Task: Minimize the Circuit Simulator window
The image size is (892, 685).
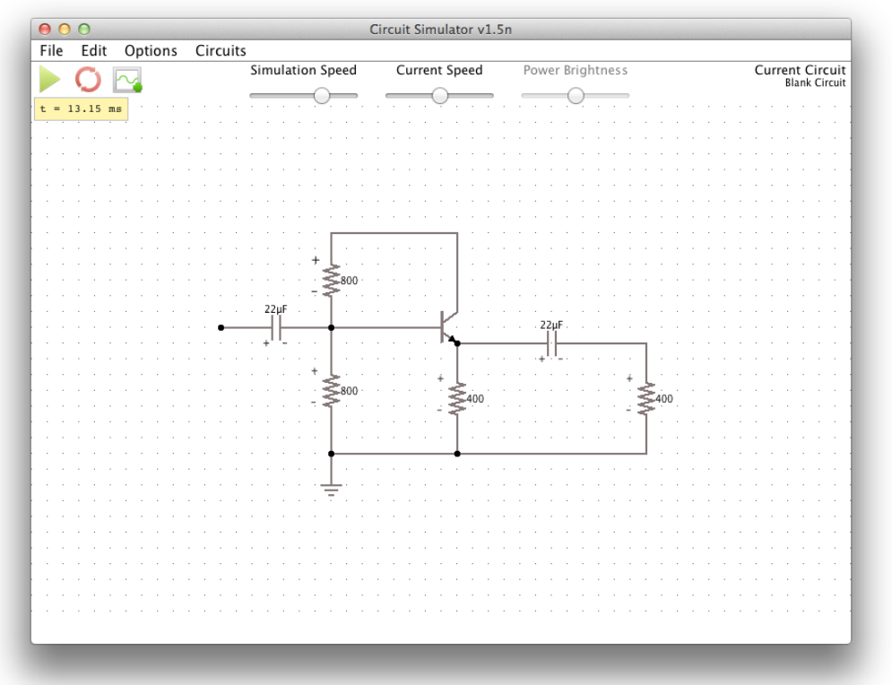Action: coord(65,29)
